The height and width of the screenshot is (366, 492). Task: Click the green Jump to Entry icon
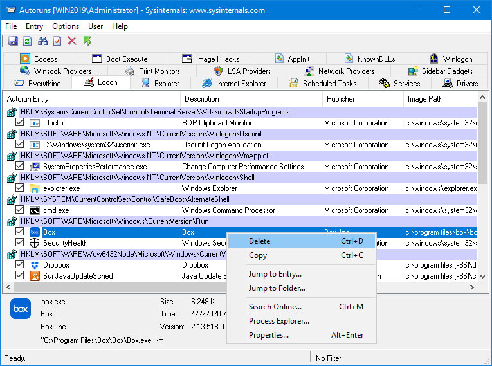click(x=87, y=41)
